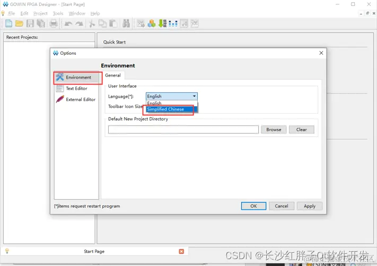Select Environment category in Options list
This screenshot has height=266, width=377.
77,78
